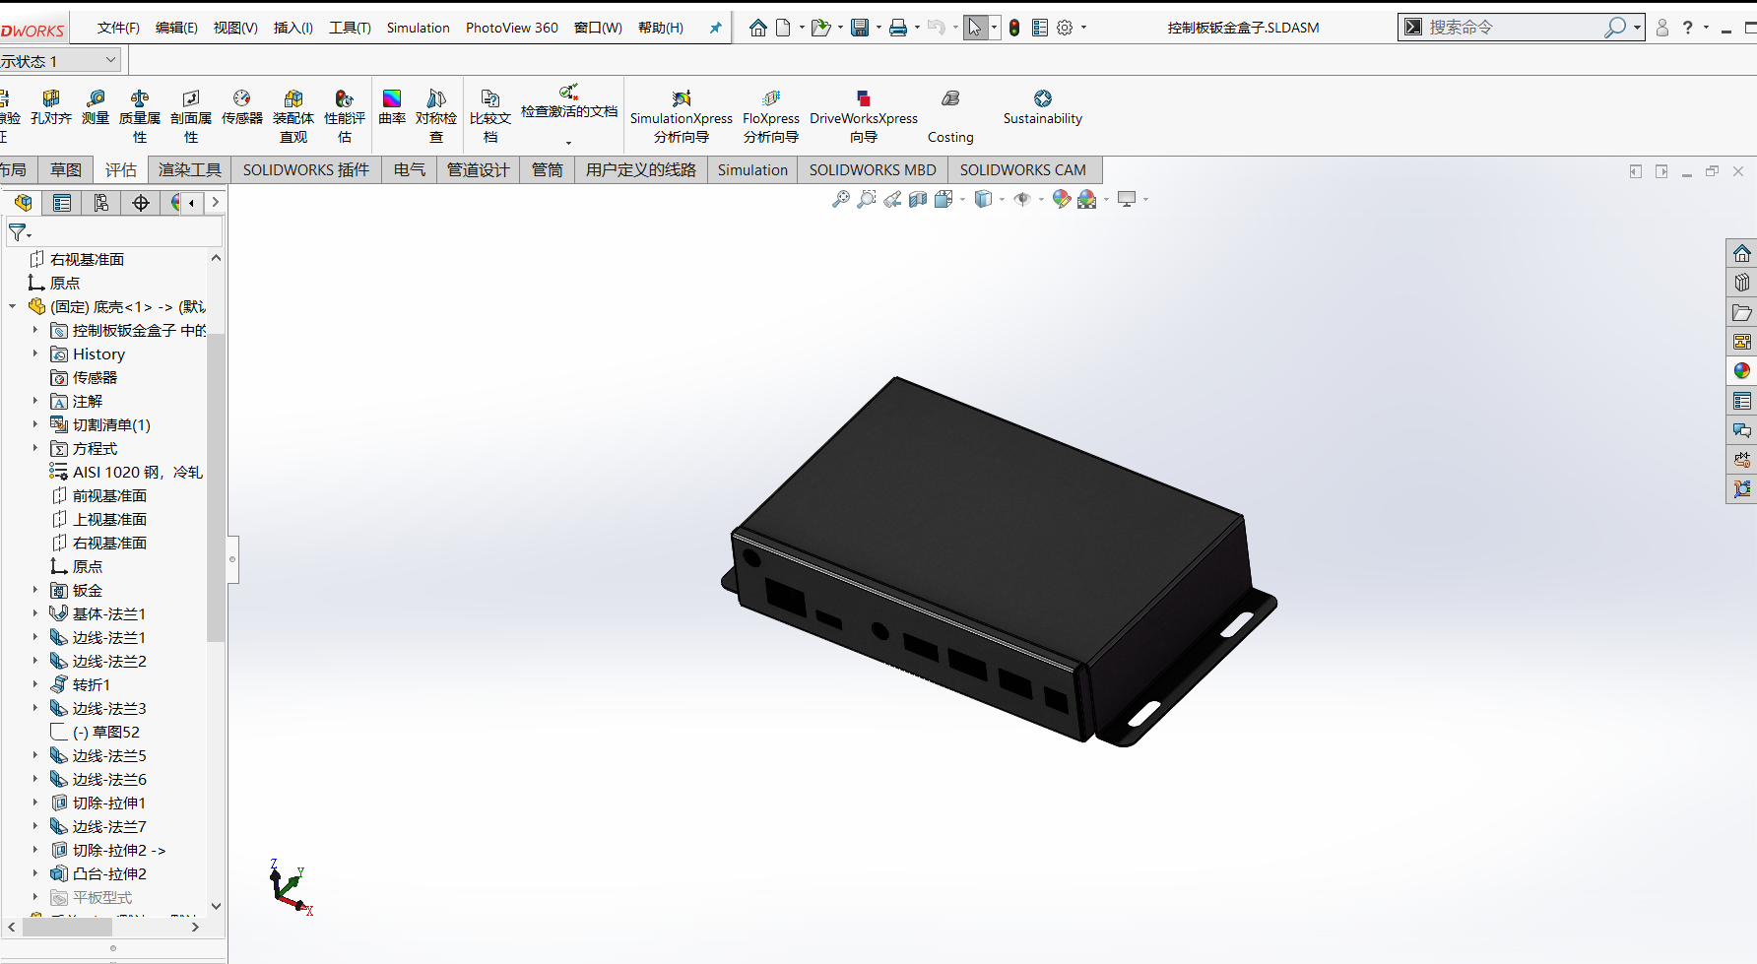Open Mass Properties (质量属性)

(140, 116)
